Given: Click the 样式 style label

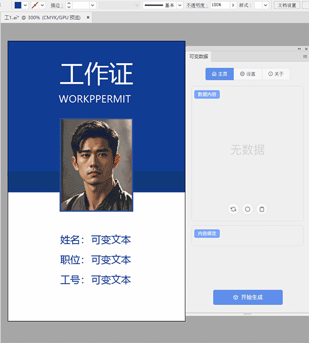Looking at the screenshot, I should [x=245, y=6].
